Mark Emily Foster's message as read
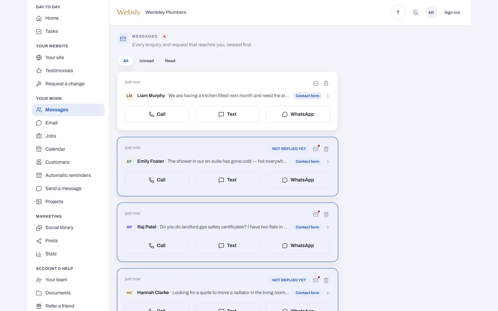Viewport: 498px width, 311px height. (x=316, y=149)
